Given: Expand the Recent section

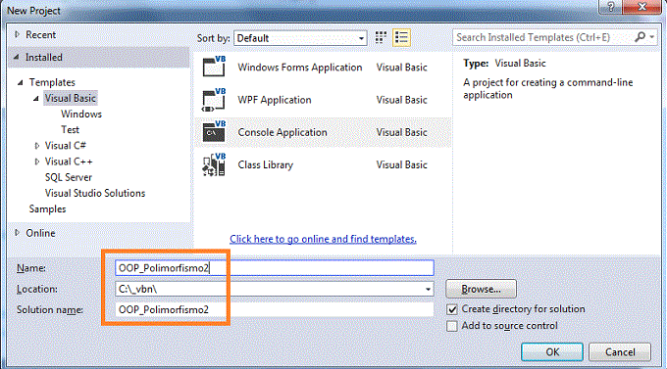Looking at the screenshot, I should (17, 34).
